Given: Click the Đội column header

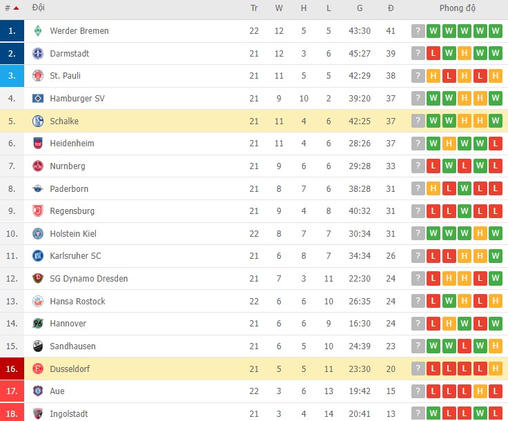Looking at the screenshot, I should (38, 8).
